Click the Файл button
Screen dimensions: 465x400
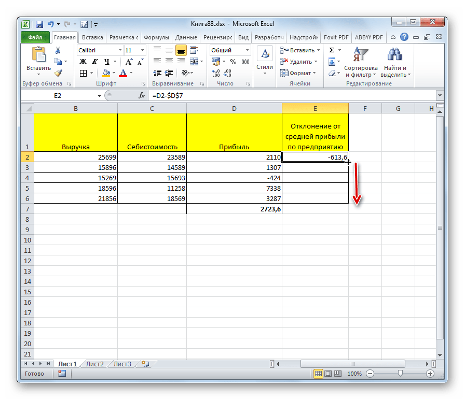[x=35, y=37]
